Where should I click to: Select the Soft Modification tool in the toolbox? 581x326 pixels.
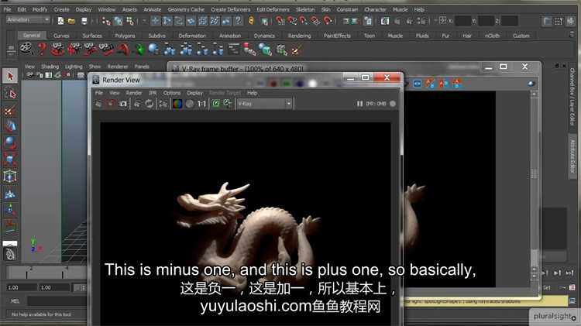[x=10, y=194]
